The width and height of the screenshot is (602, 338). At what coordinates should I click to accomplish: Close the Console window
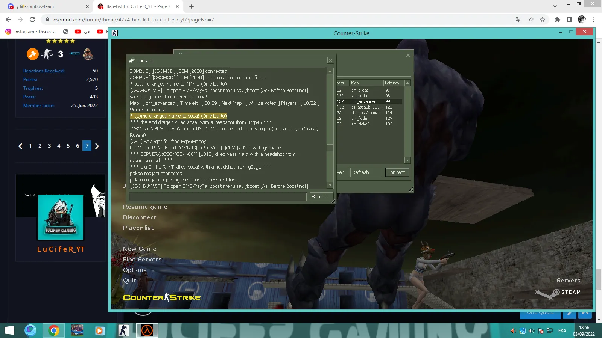(330, 60)
